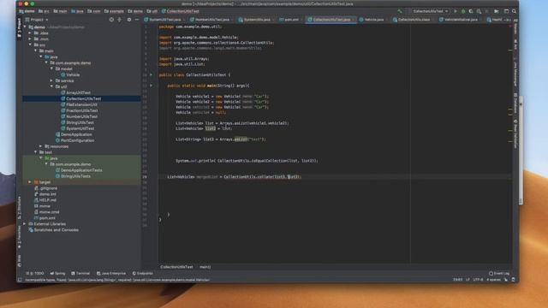
Task: Open DemoApplication in project tree
Action: click(76, 134)
